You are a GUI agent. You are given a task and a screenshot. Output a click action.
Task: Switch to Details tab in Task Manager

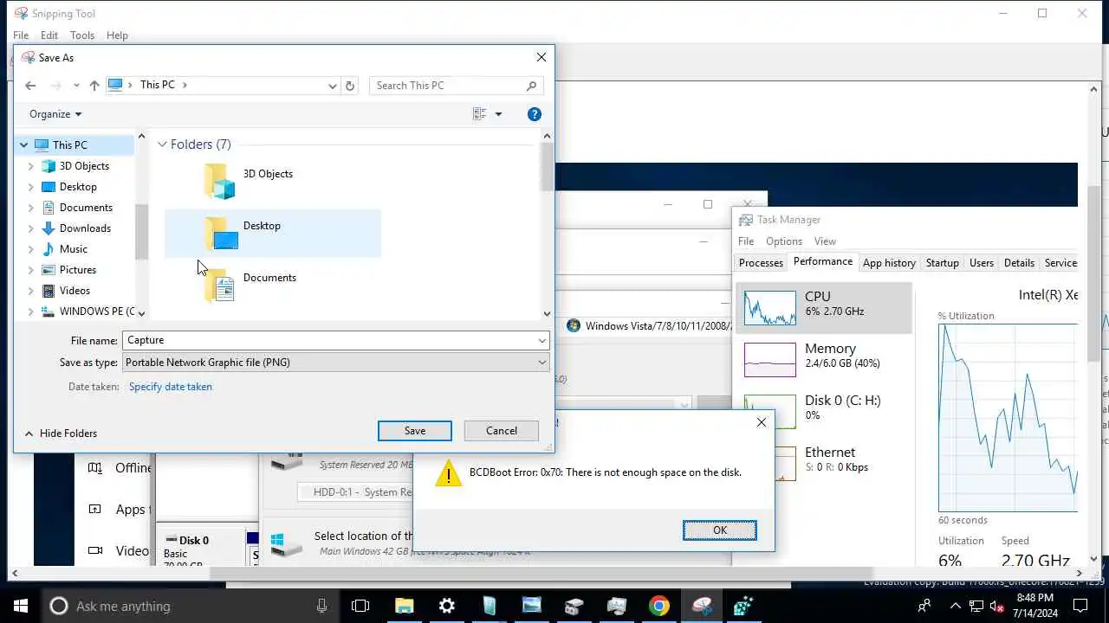point(1019,263)
